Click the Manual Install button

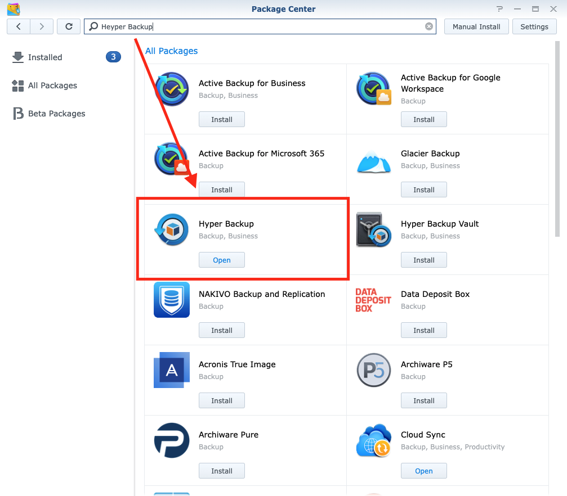[x=476, y=27]
